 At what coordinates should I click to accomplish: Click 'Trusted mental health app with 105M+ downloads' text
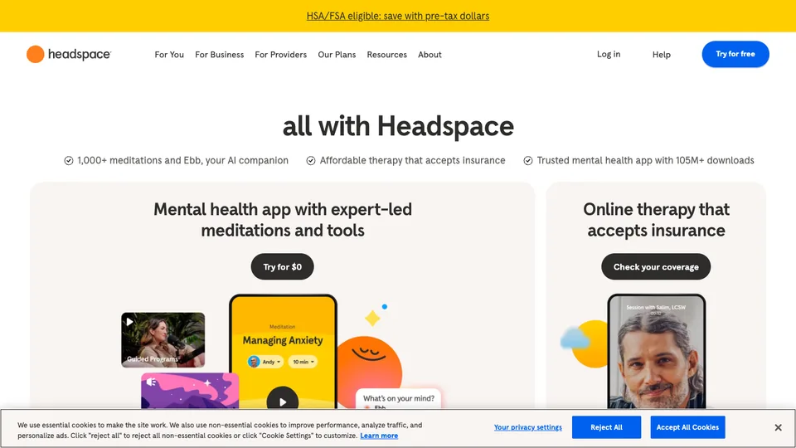pyautogui.click(x=645, y=160)
